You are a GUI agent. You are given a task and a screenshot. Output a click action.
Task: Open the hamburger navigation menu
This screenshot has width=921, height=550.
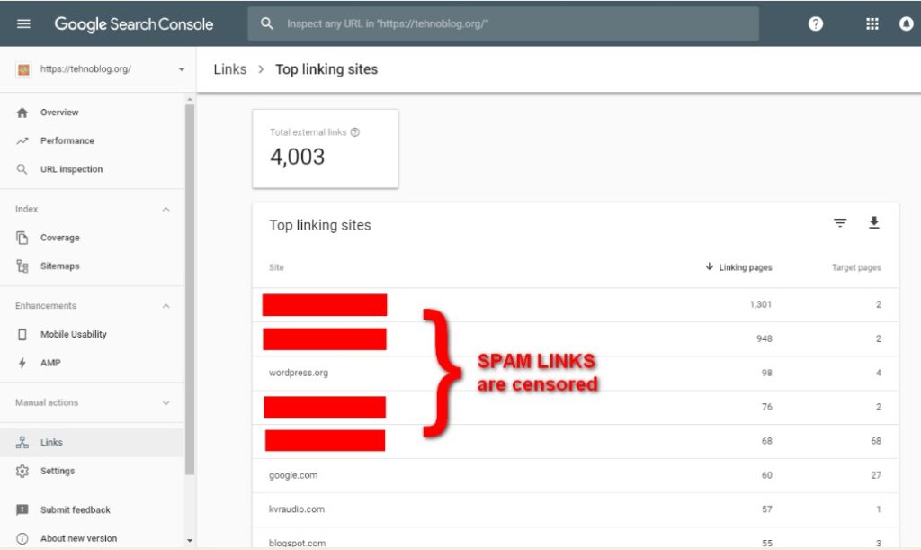tap(23, 23)
